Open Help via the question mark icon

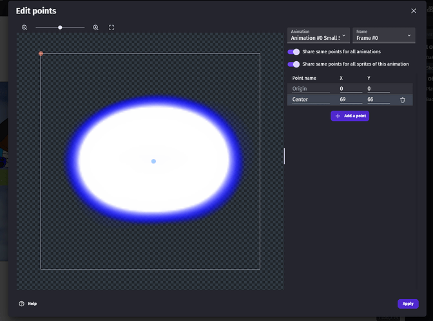[21, 304]
